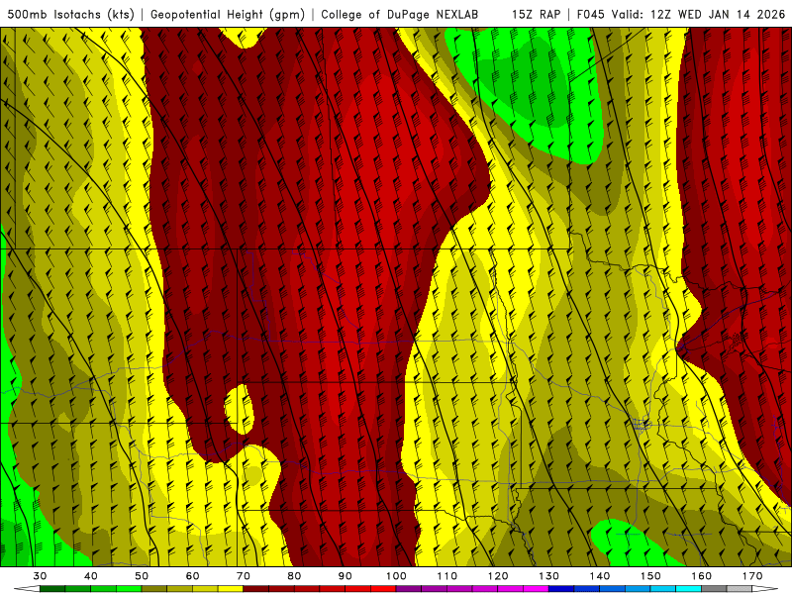The height and width of the screenshot is (594, 792).
Task: Select the bright green 45-50 kt legend swatch
Action: pos(129,589)
